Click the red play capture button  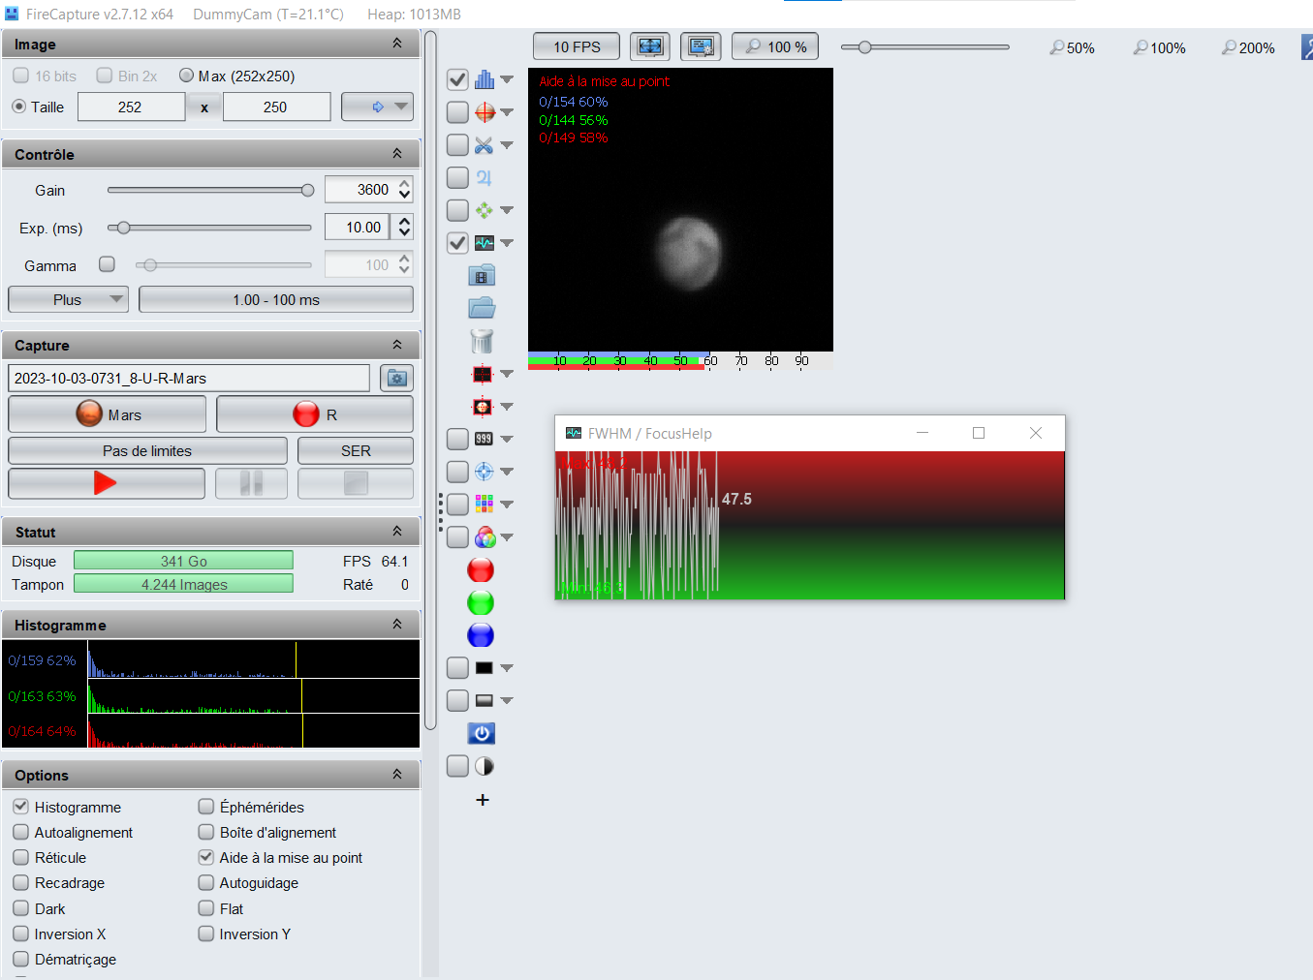pos(107,483)
